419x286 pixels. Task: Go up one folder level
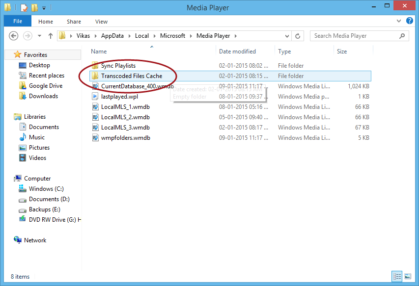pyautogui.click(x=51, y=36)
